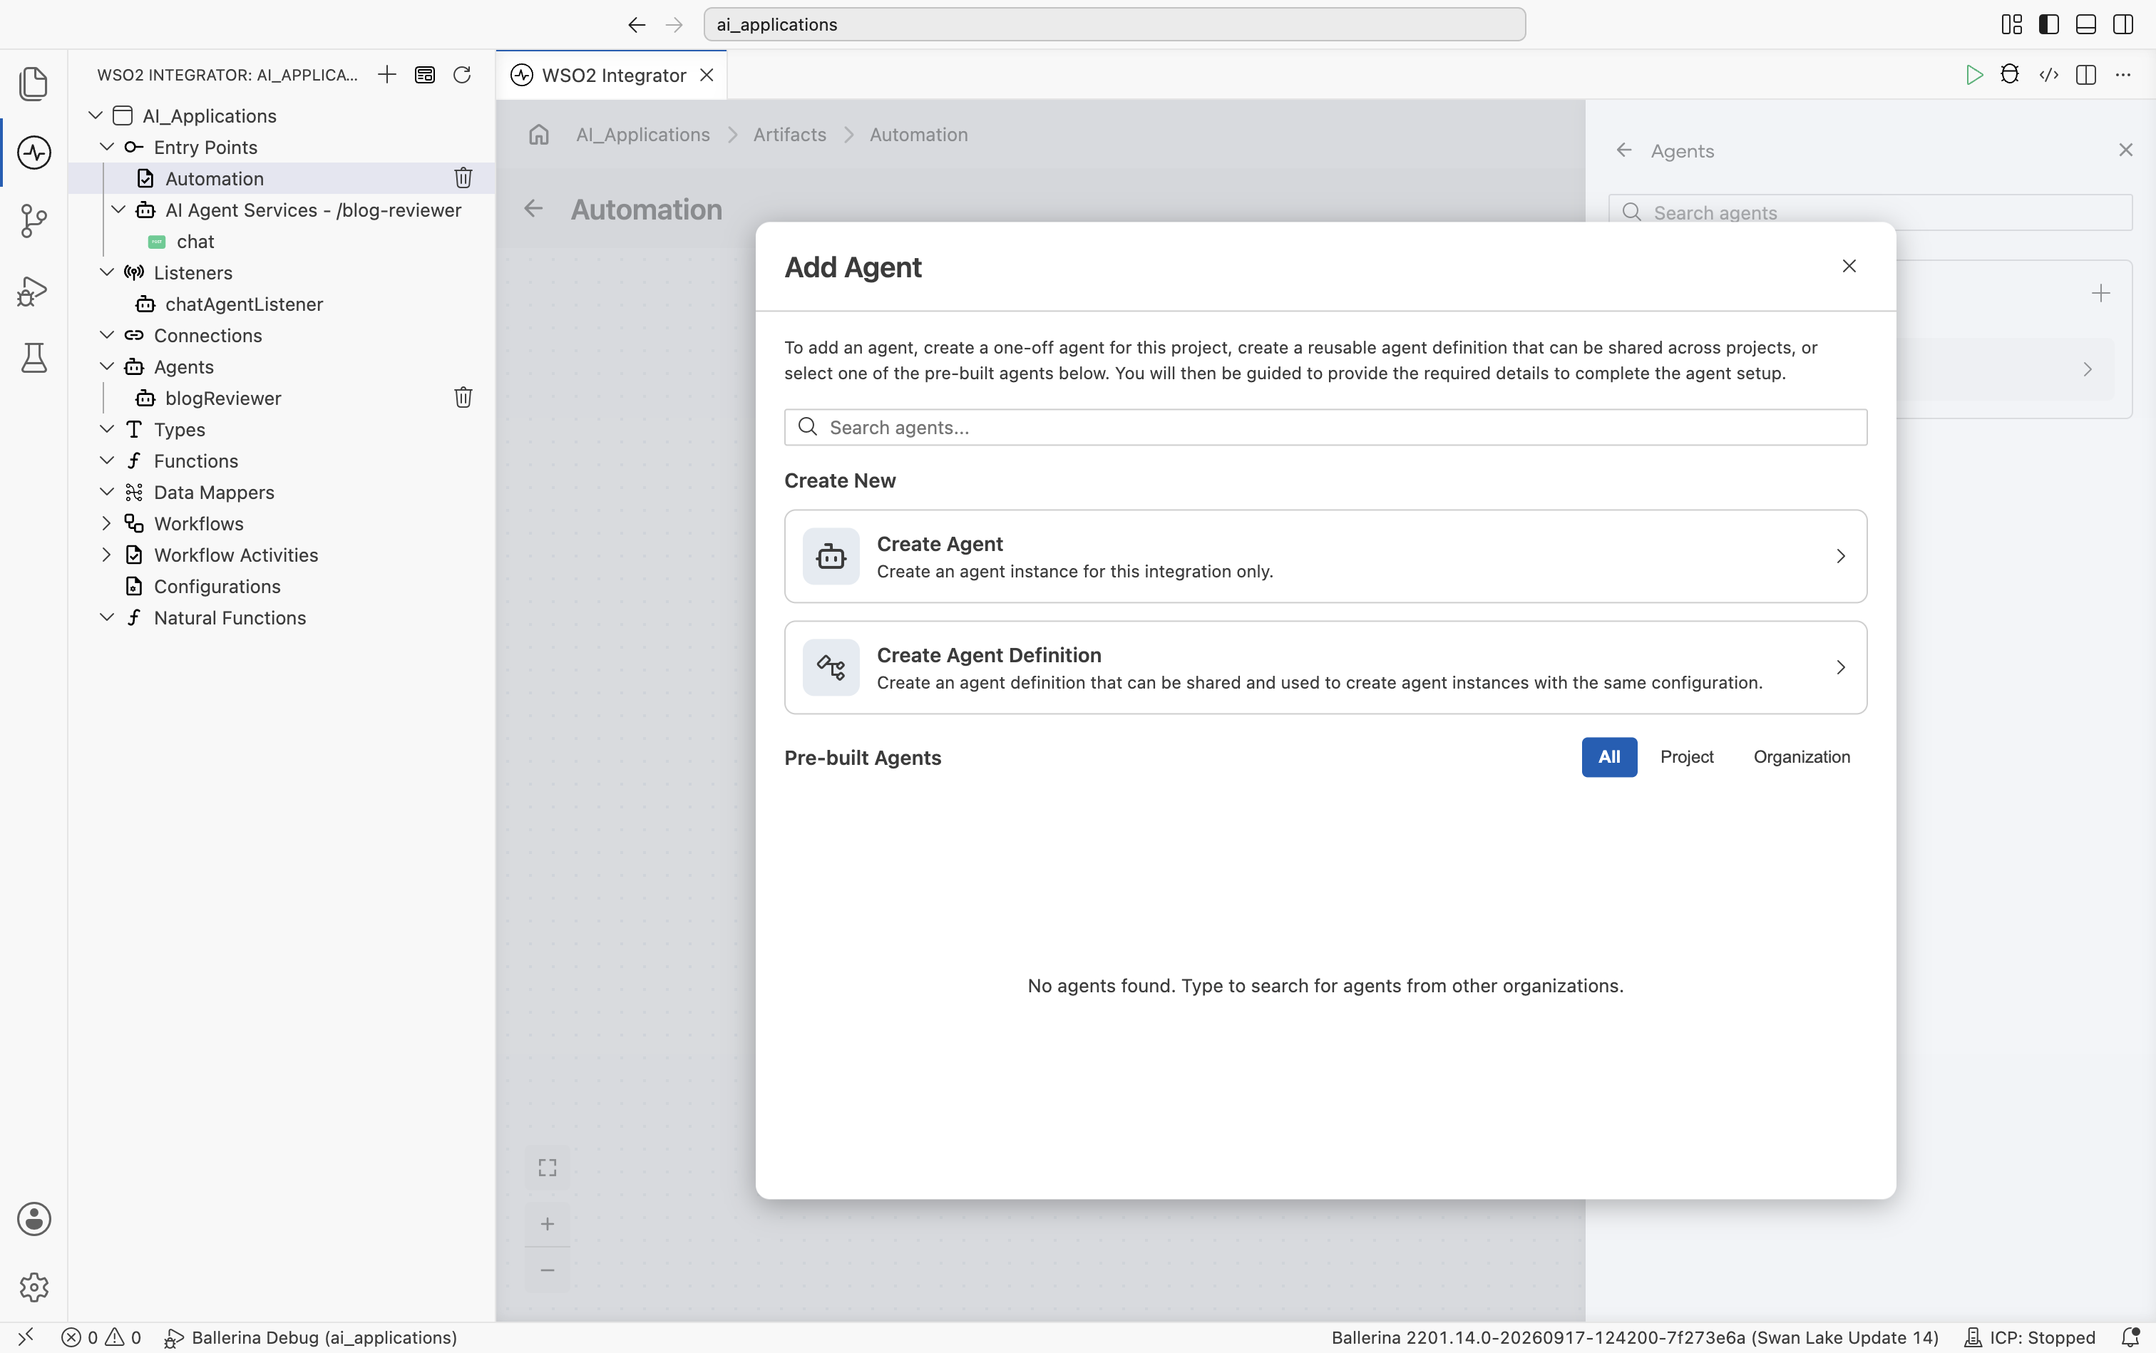Toggle the secondary side bar layout icon
Screen dimensions: 2156x1353
2123,24
